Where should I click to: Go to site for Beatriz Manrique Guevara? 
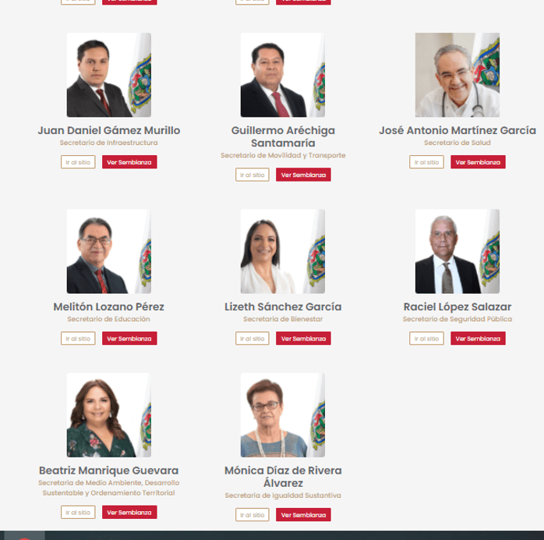[78, 512]
